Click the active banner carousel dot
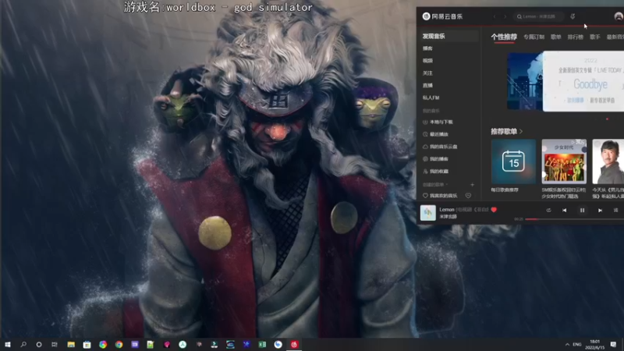624x351 pixels. 608,119
